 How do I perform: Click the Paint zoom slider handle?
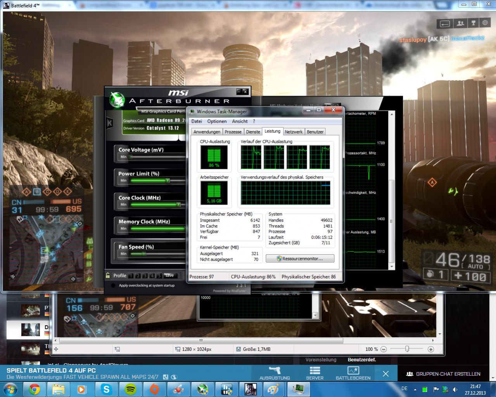coord(407,349)
